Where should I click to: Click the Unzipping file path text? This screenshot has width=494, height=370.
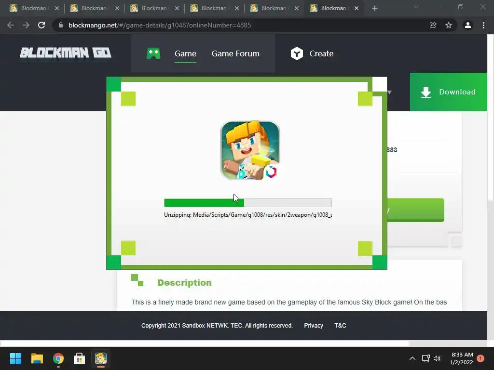click(x=247, y=215)
